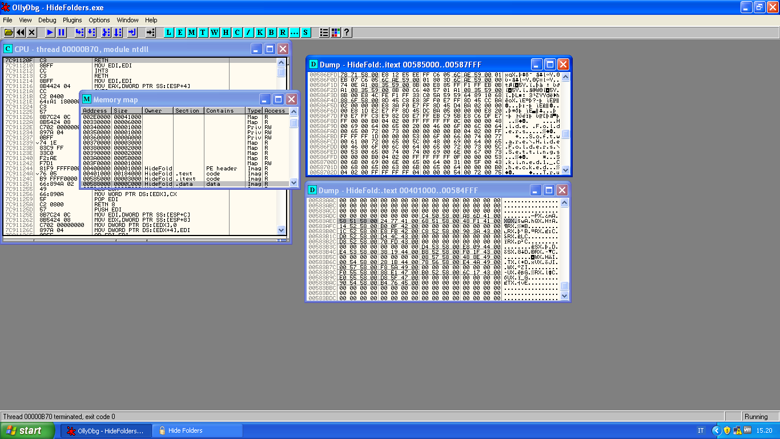This screenshot has height=439, width=780.
Task: Run the program with the play icon
Action: coord(50,33)
